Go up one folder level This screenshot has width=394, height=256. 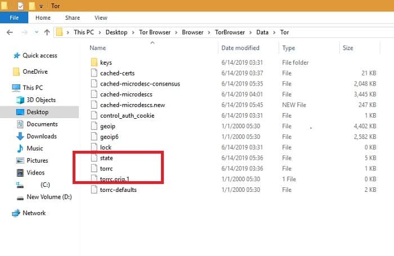(x=47, y=32)
